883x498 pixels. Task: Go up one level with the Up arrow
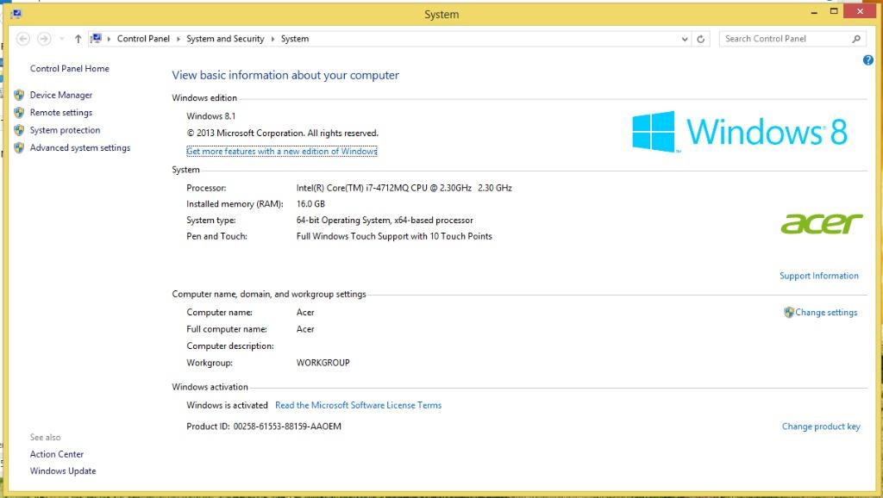(x=78, y=39)
